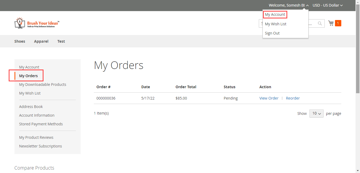Select My Downloadable Products in sidebar
The image size is (360, 173).
(x=42, y=84)
